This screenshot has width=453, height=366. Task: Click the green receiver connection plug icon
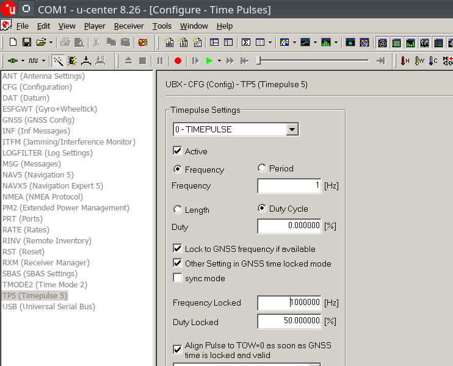pos(13,60)
